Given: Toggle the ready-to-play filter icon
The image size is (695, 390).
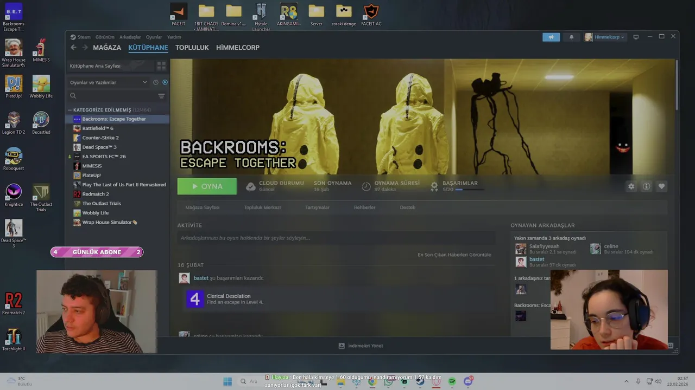Looking at the screenshot, I should 165,82.
